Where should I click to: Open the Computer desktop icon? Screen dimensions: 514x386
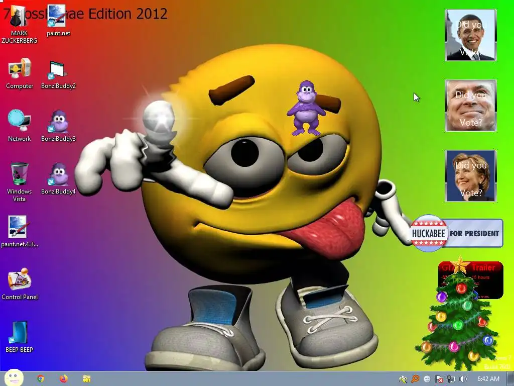(20, 73)
